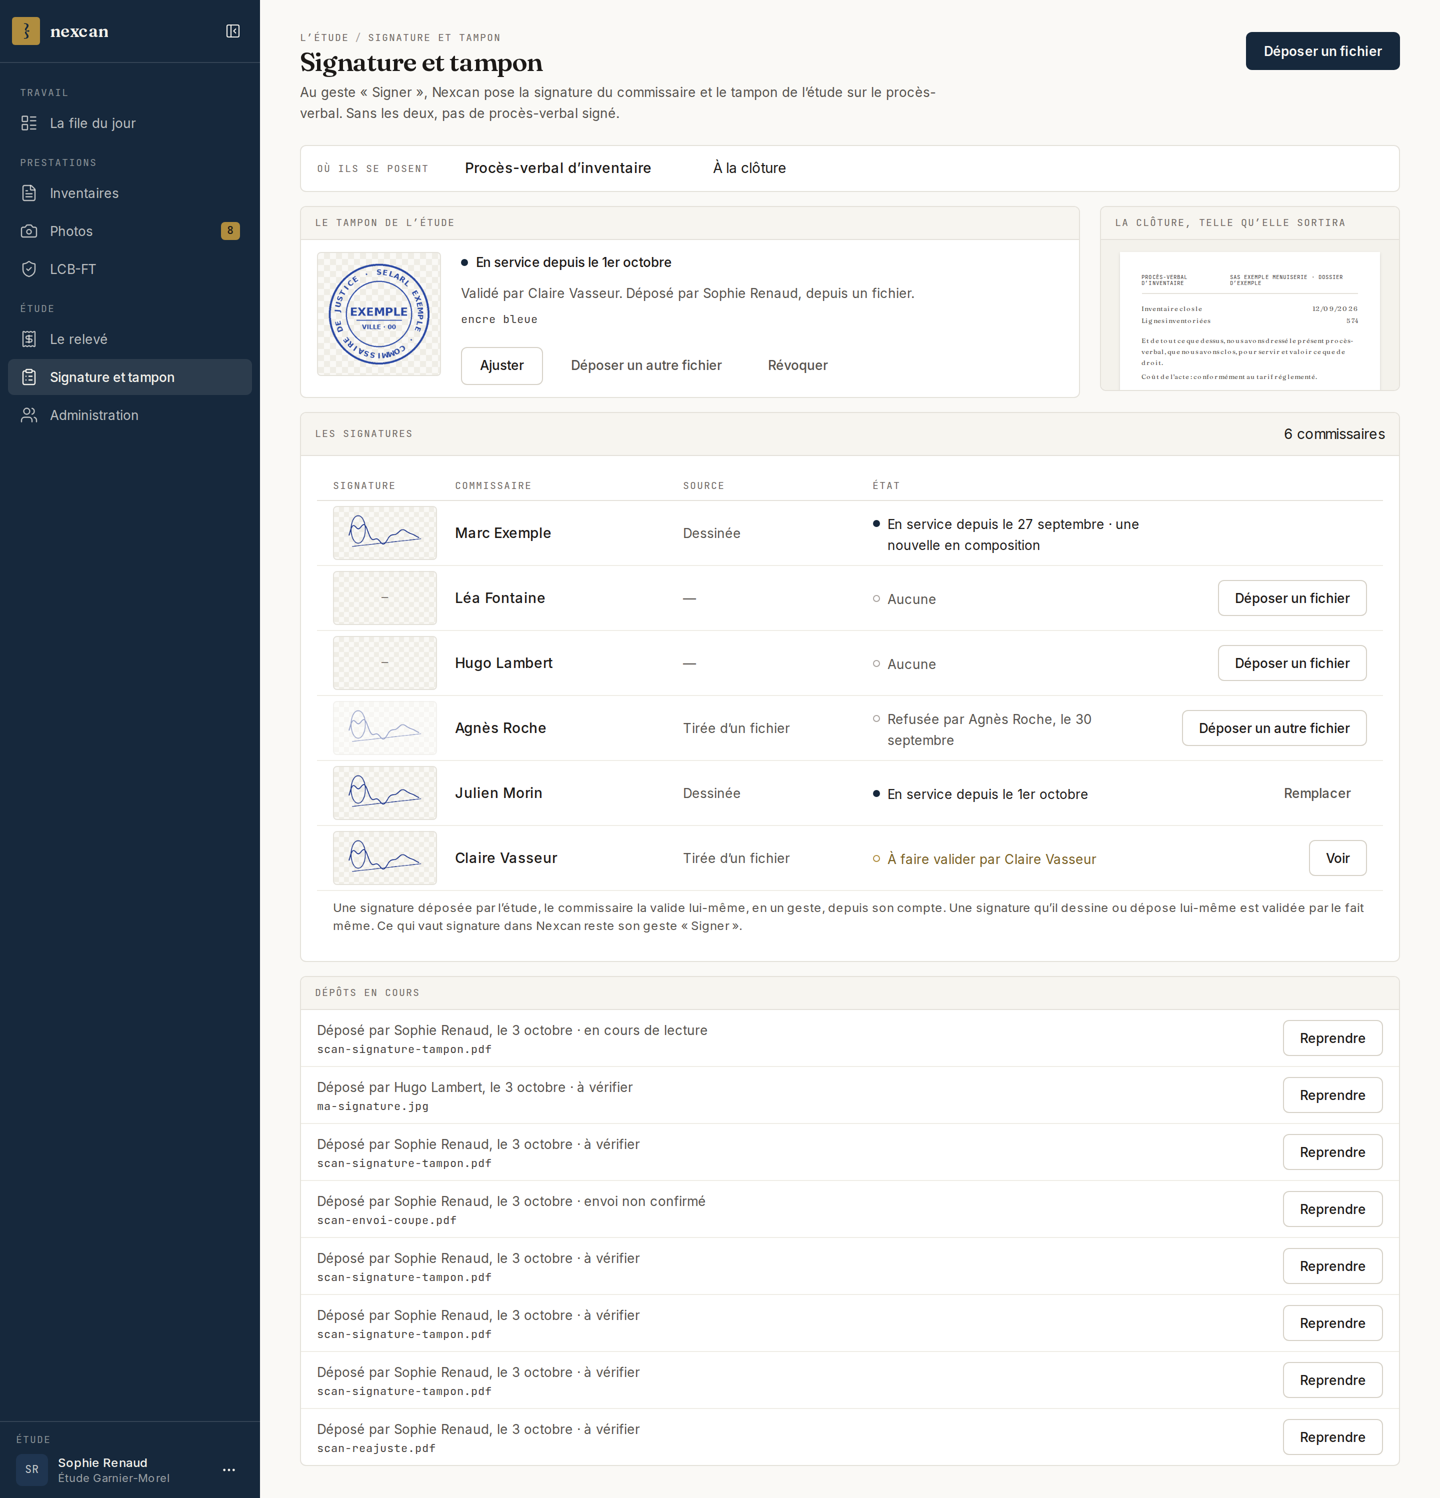The width and height of the screenshot is (1440, 1498).
Task: Click Reprendre for the scan-envoi-coupe.pdf deposit
Action: [1332, 1209]
